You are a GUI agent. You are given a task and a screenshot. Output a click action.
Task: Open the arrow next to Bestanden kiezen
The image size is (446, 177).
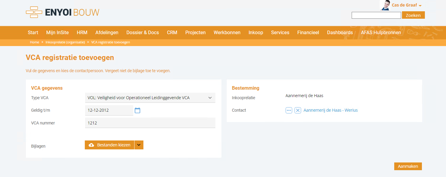point(139,145)
